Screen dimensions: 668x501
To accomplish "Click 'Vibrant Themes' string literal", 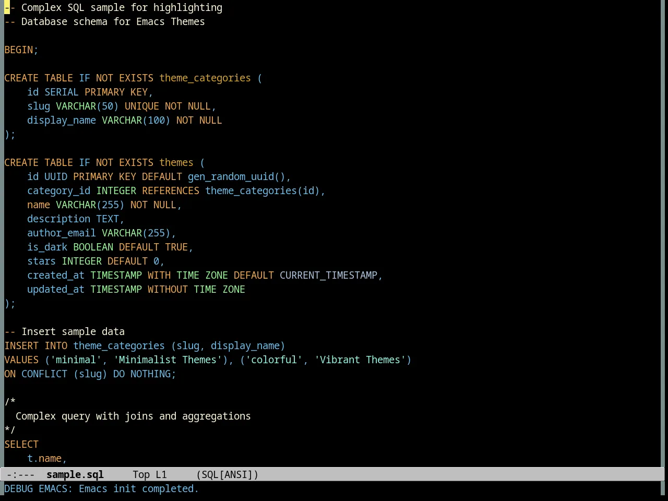I will 360,360.
